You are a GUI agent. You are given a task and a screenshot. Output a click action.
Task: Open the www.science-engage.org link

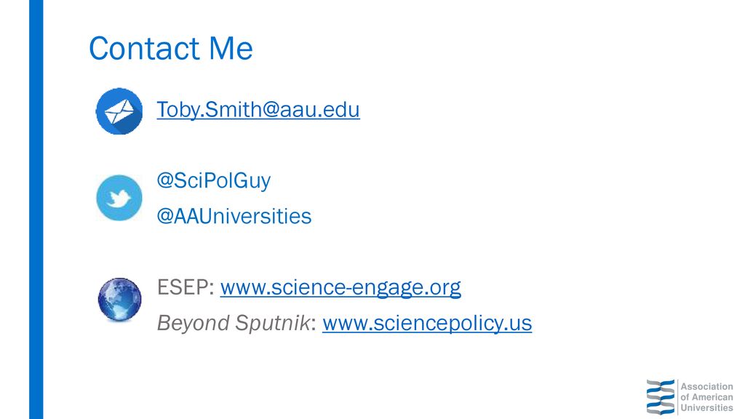click(340, 287)
